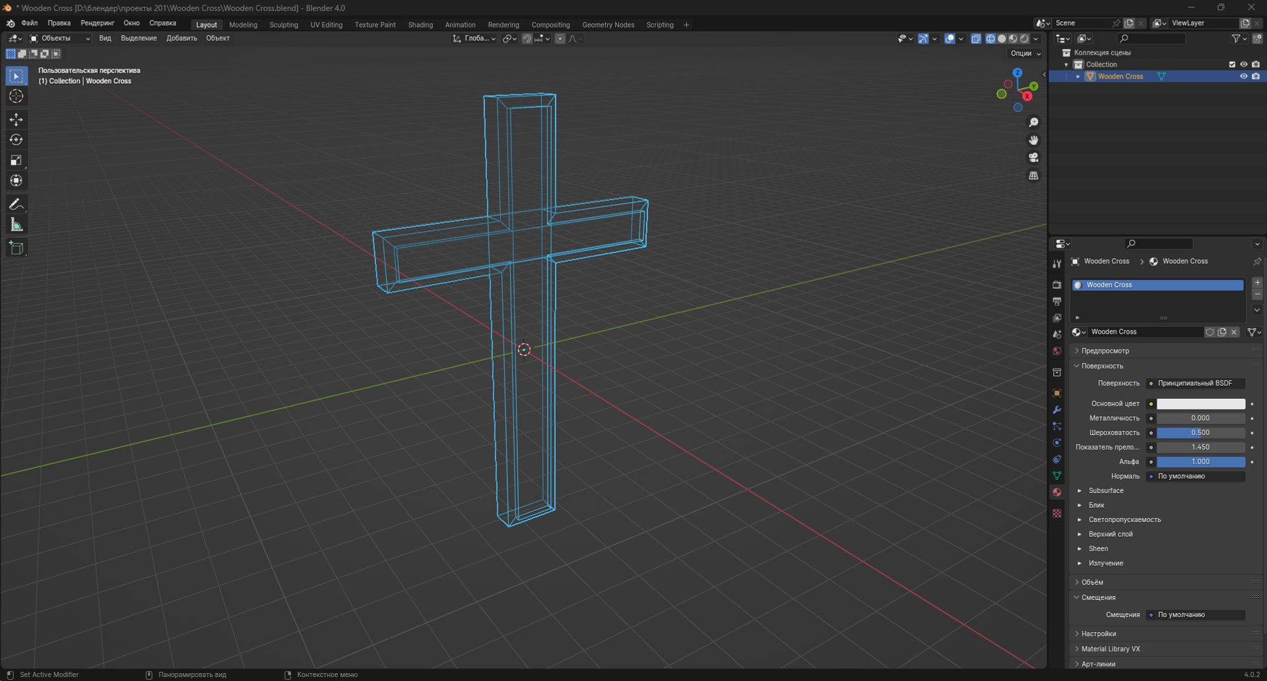Activate the Move tool
The image size is (1267, 681).
[x=16, y=119]
